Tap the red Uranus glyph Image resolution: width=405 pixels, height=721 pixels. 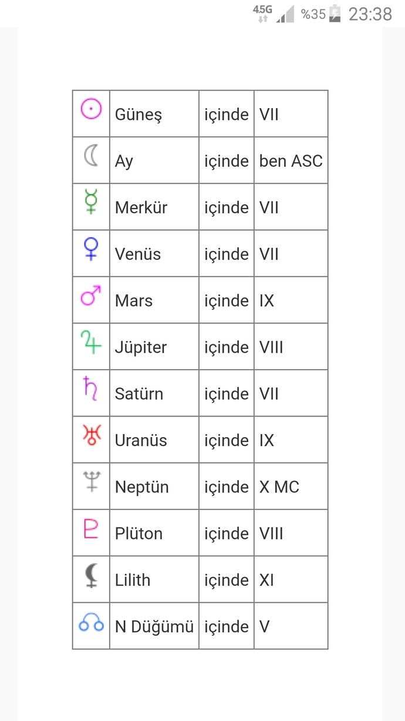point(91,435)
